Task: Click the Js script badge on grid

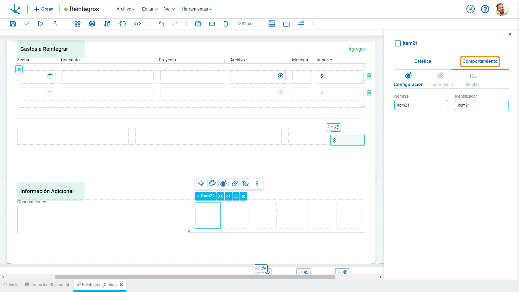Action: click(x=19, y=69)
